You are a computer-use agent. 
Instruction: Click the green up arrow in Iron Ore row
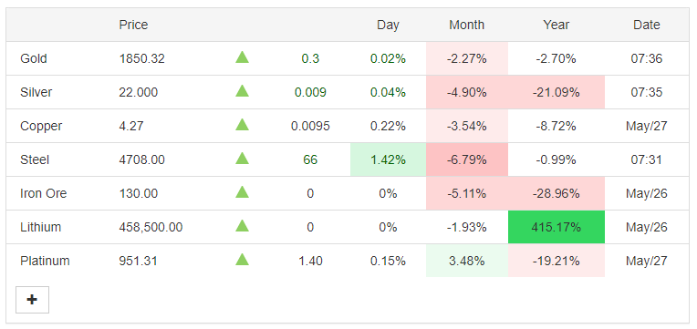[x=242, y=192]
